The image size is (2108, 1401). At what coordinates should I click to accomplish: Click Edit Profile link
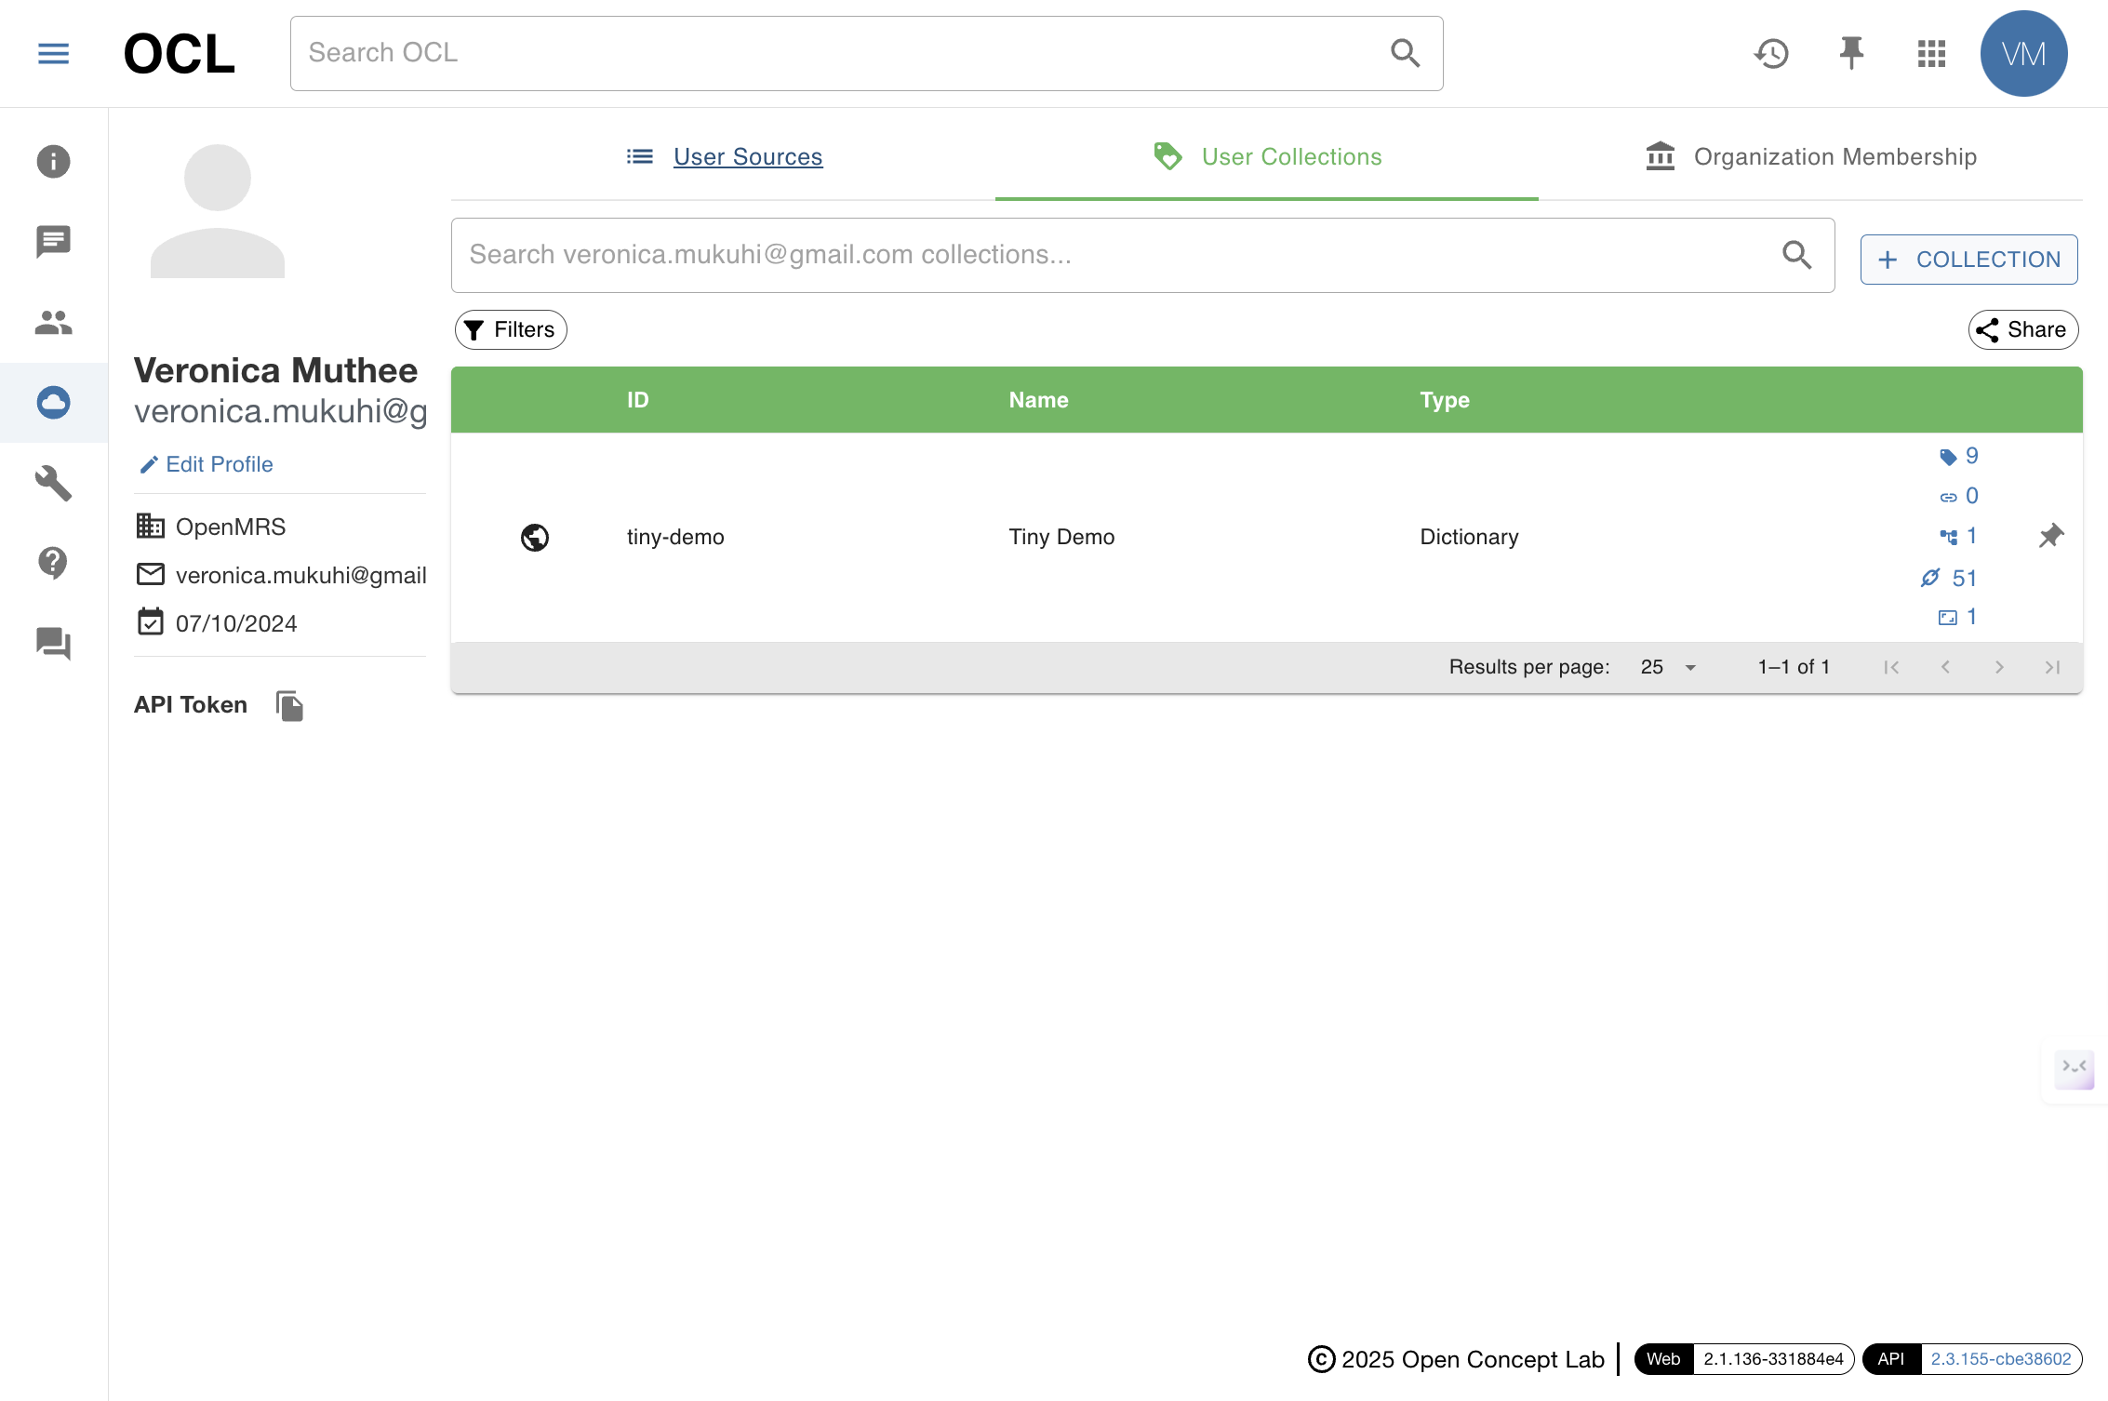[x=206, y=464]
